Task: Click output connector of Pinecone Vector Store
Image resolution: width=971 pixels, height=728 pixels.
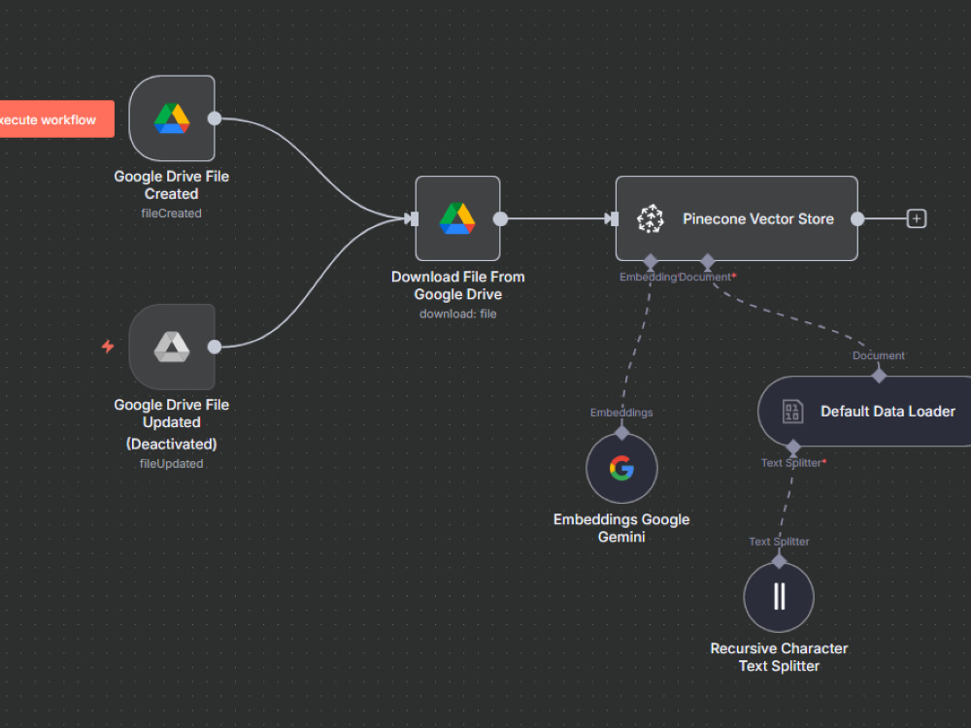Action: (857, 218)
